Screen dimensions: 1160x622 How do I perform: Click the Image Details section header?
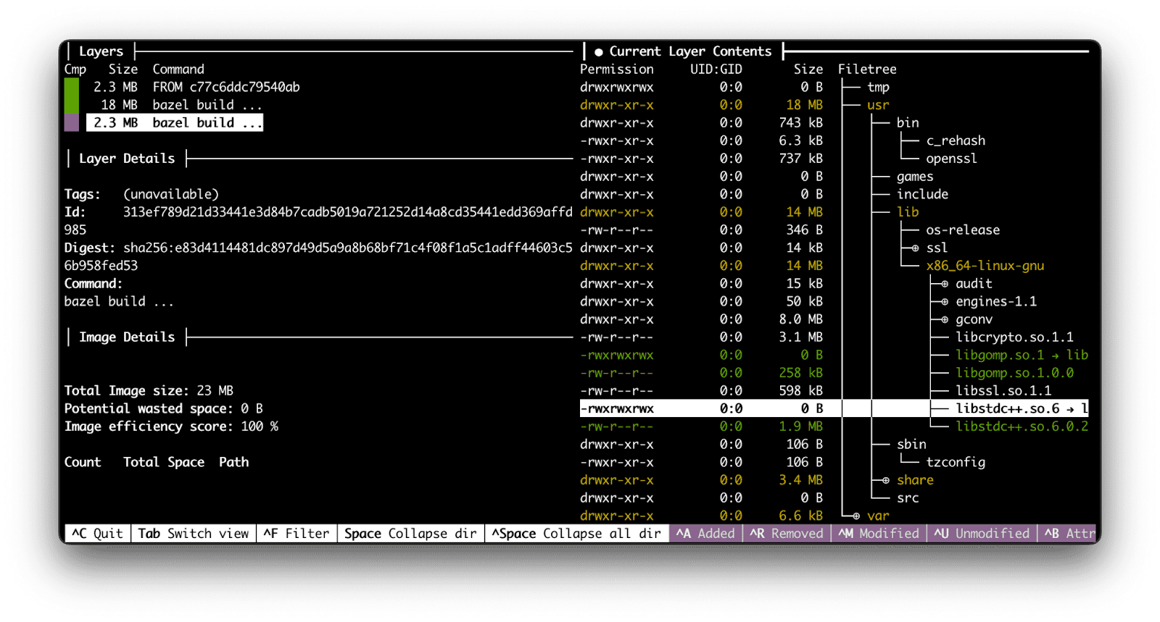coord(127,337)
